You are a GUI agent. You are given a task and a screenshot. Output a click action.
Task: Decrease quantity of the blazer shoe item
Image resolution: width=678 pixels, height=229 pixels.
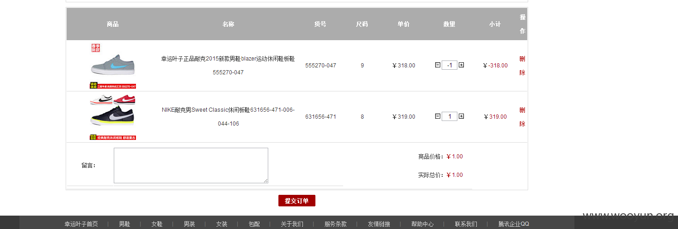(x=438, y=65)
